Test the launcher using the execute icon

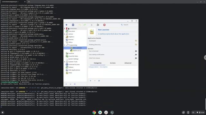click(x=98, y=25)
